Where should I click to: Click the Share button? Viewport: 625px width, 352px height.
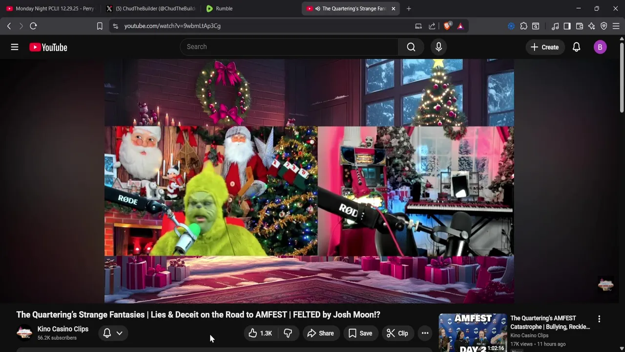pos(320,333)
